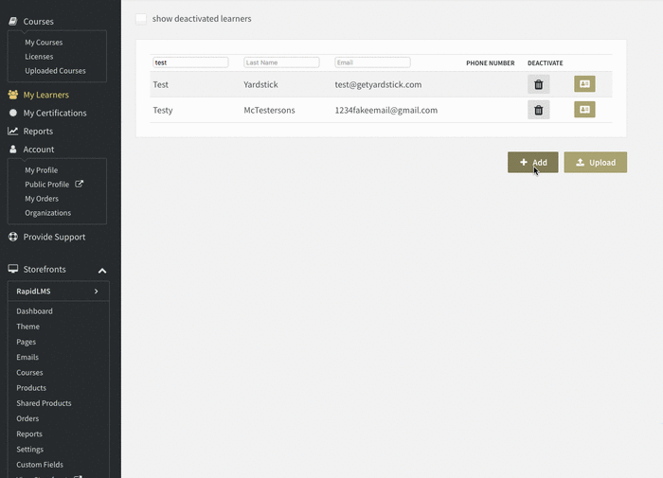The image size is (663, 478).
Task: Open Provide Support page
Action: (x=54, y=237)
